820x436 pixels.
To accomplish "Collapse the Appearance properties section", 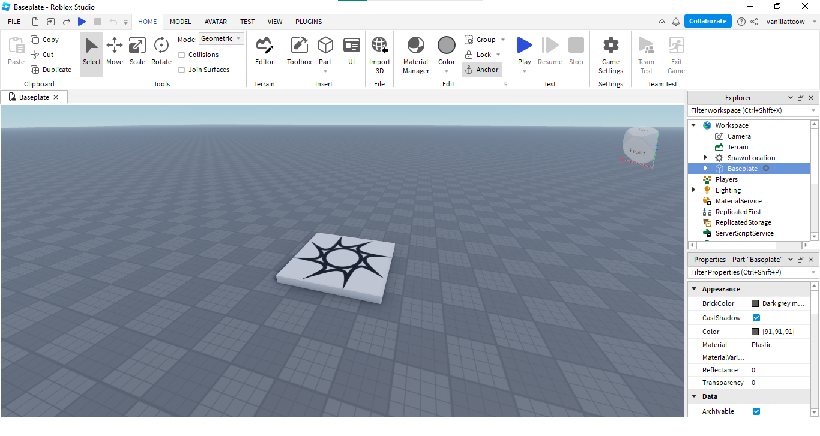I will [694, 289].
